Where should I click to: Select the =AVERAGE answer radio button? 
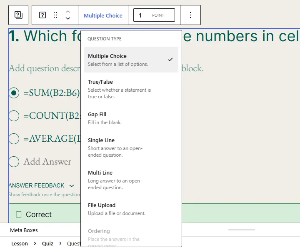click(14, 139)
